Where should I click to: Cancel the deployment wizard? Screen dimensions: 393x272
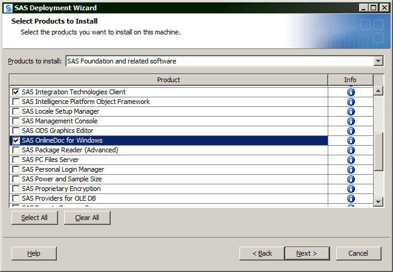point(359,253)
